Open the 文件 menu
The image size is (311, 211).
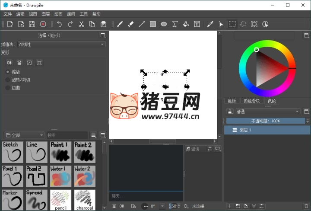click(x=8, y=14)
